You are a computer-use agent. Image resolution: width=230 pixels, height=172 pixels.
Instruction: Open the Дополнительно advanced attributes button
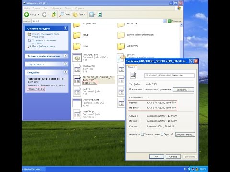tap(185, 134)
